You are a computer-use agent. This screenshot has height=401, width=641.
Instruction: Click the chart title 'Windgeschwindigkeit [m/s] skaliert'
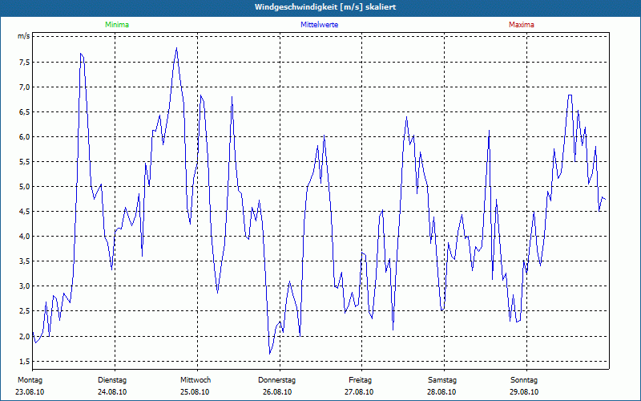(325, 7)
